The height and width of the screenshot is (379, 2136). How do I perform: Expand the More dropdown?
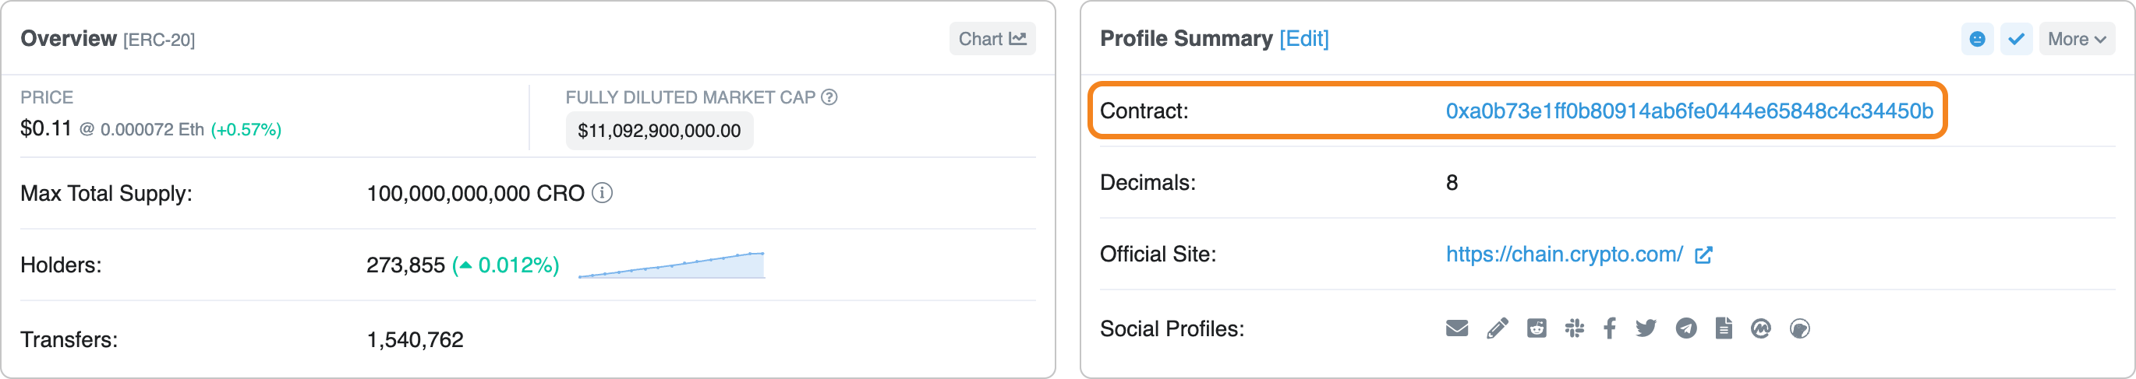pyautogui.click(x=2076, y=39)
